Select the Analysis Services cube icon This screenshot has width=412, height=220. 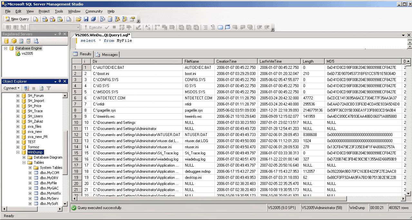click(14, 41)
